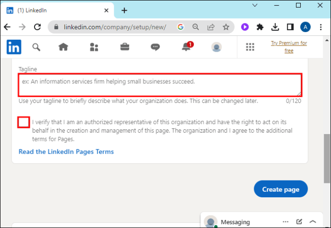
Task: Expand the Messaging panel chevron
Action: [313, 222]
